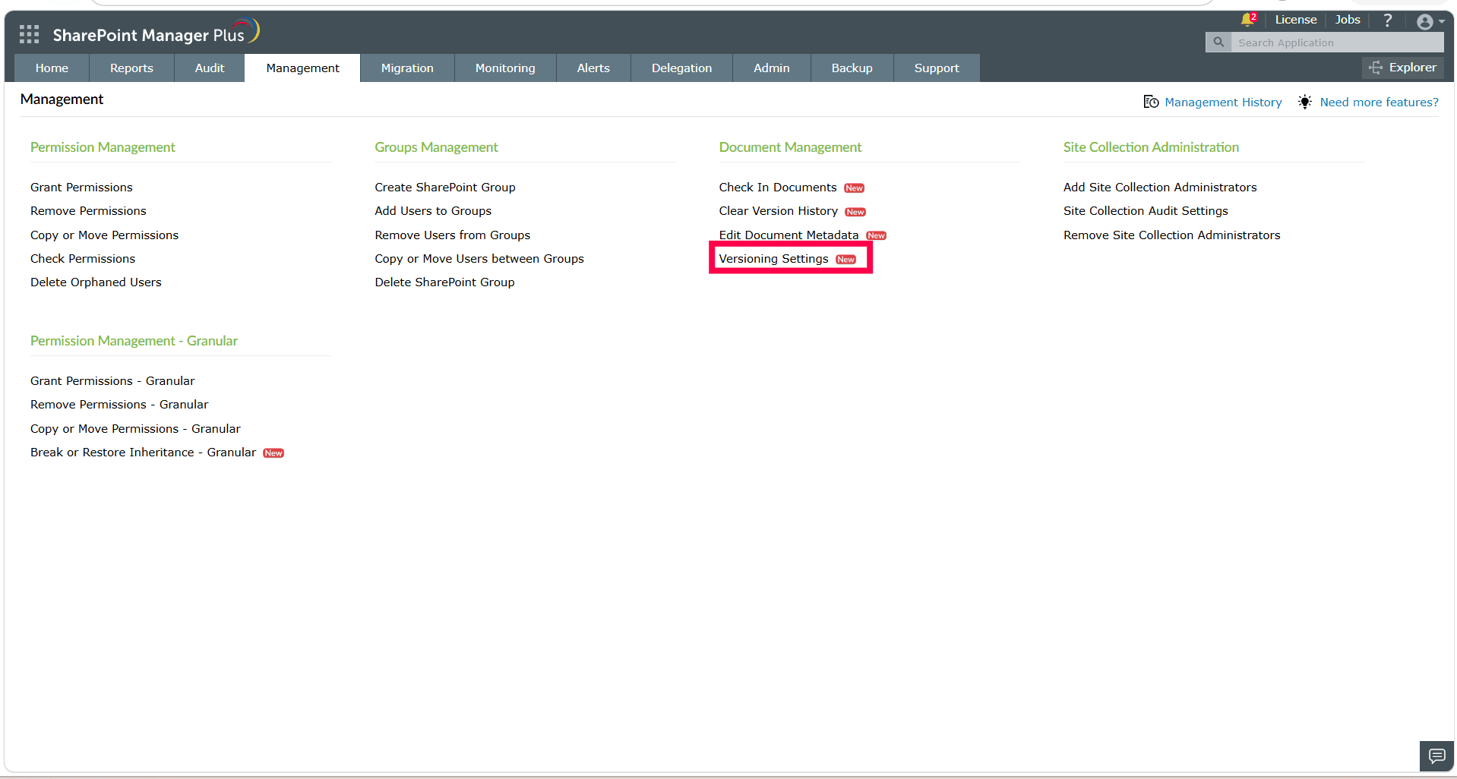Switch to the Delegation tab
1457x779 pixels.
click(681, 68)
